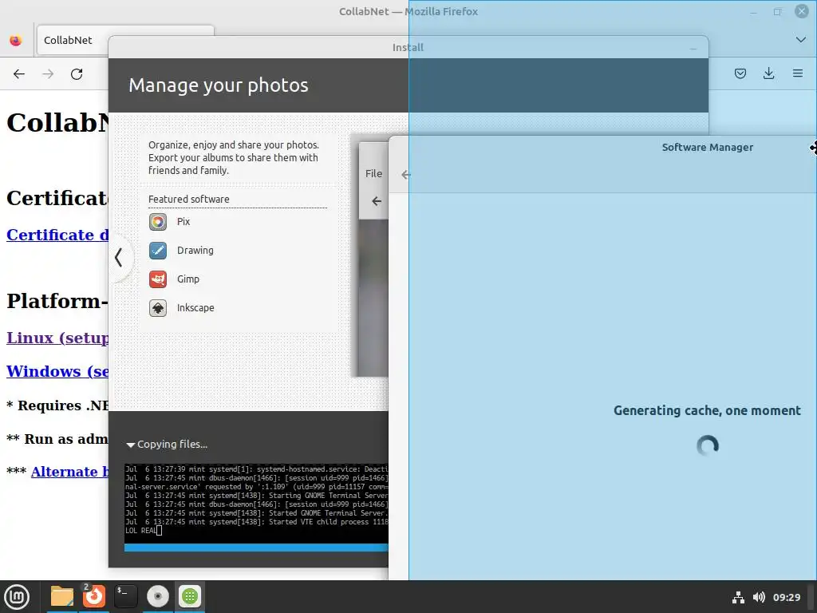
Task: Click the clock showing 09:29
Action: click(786, 597)
